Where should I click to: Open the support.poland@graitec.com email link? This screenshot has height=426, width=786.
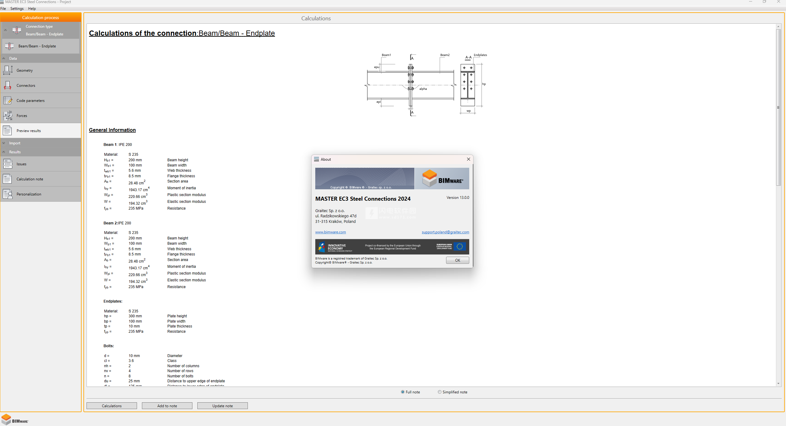[x=445, y=232]
